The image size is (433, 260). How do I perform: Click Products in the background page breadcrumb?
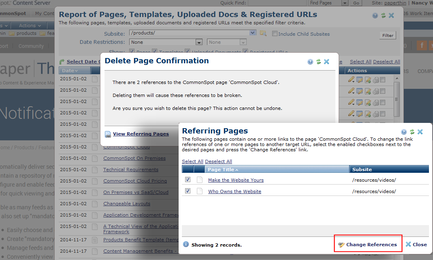coord(24,147)
